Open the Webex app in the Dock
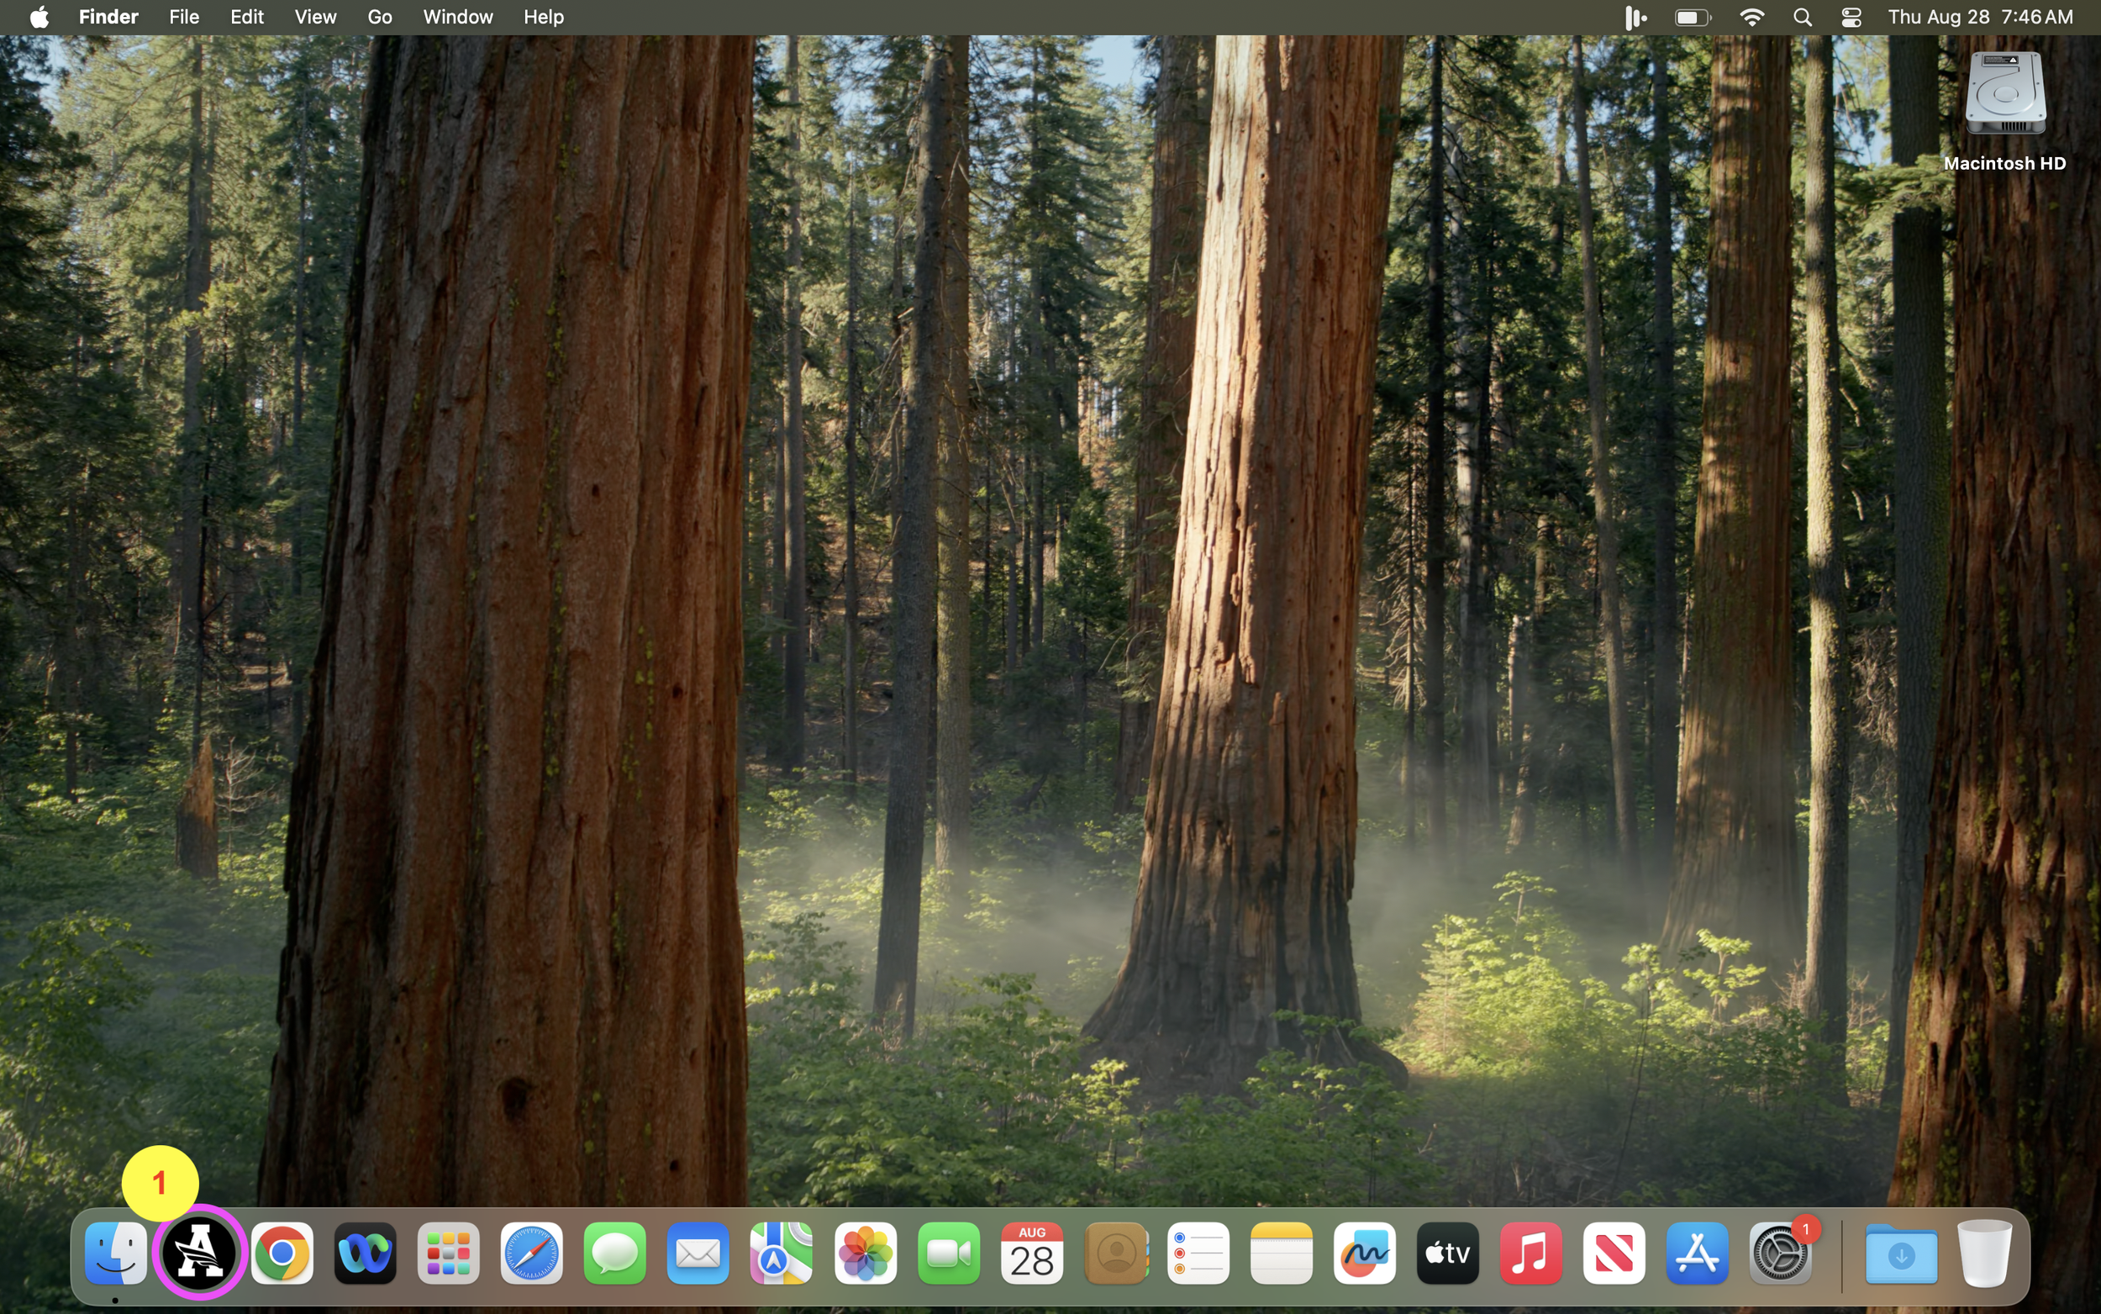 (366, 1253)
